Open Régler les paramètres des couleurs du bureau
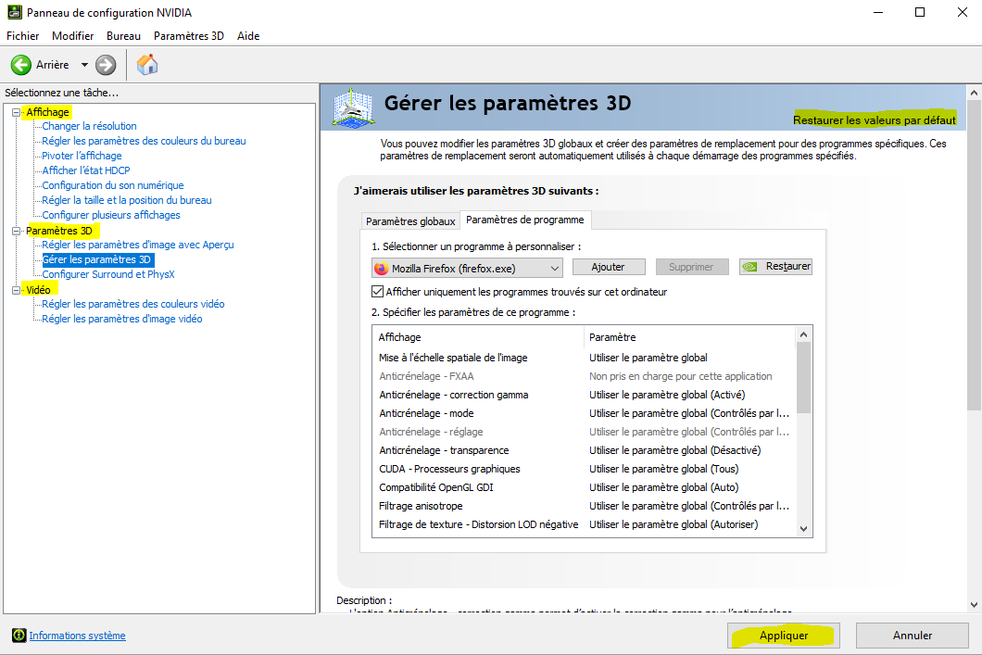Screen dimensions: 982x655 pyautogui.click(x=144, y=141)
